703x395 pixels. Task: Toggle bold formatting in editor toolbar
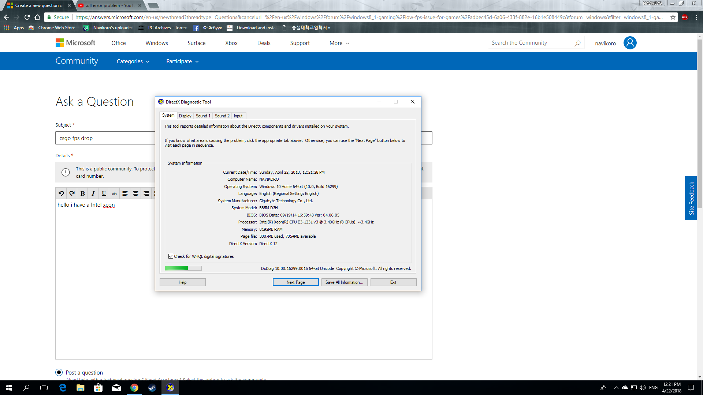coord(83,193)
